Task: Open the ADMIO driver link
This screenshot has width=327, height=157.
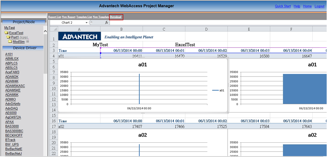Action: pos(11,99)
